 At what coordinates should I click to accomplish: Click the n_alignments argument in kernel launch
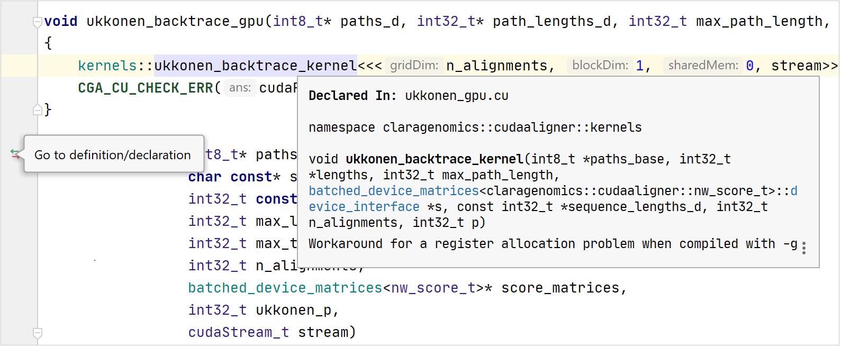(x=496, y=66)
